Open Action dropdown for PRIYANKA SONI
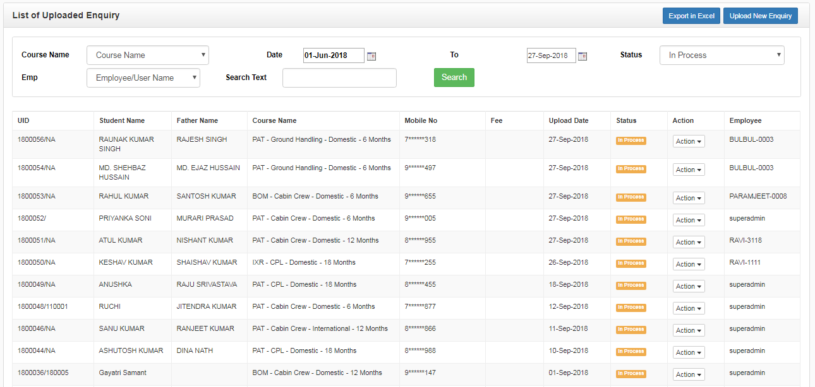Screen dimensions: 815x387 [689, 220]
